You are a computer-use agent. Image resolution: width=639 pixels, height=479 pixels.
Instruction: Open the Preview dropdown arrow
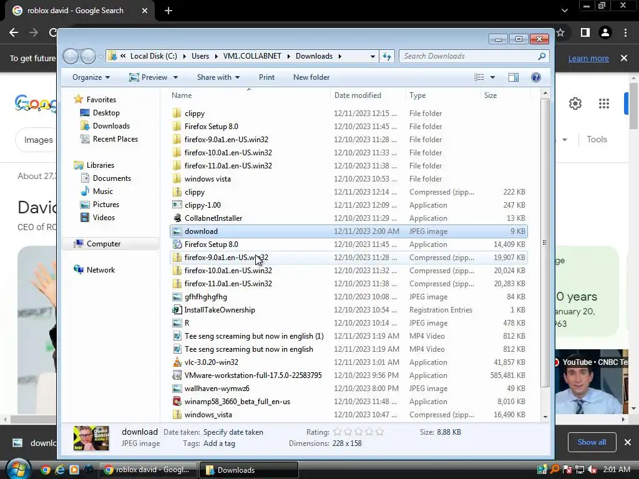point(175,77)
